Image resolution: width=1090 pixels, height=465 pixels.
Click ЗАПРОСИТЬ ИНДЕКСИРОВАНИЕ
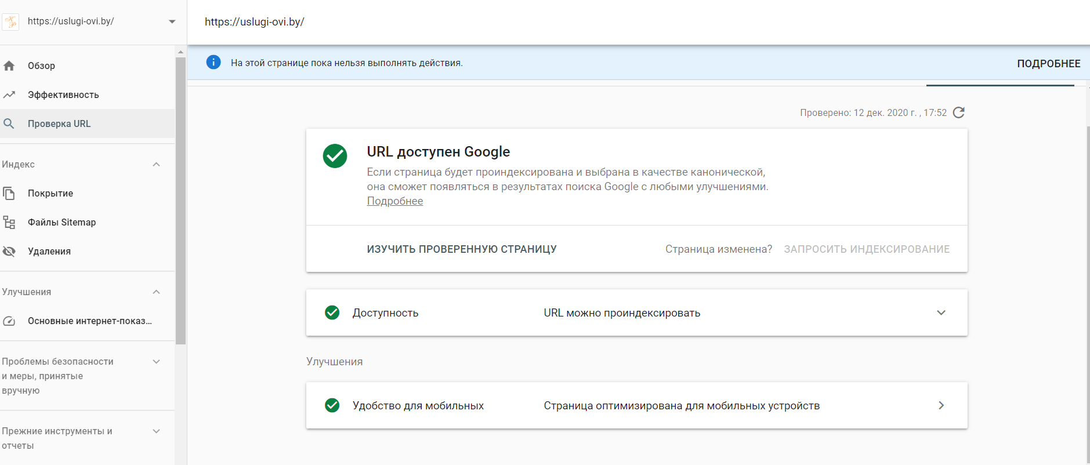[x=867, y=249]
